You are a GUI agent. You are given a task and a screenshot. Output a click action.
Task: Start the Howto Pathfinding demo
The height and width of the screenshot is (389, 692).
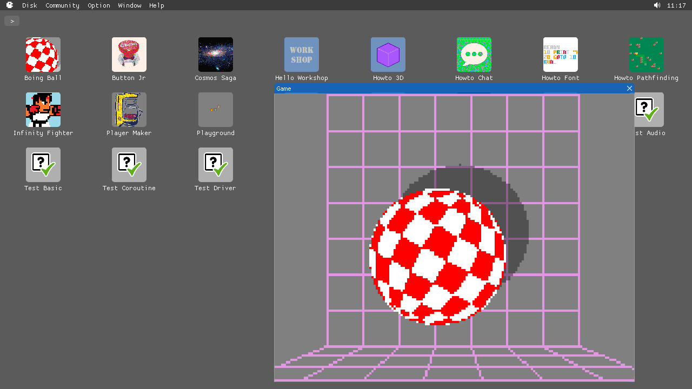(x=647, y=54)
